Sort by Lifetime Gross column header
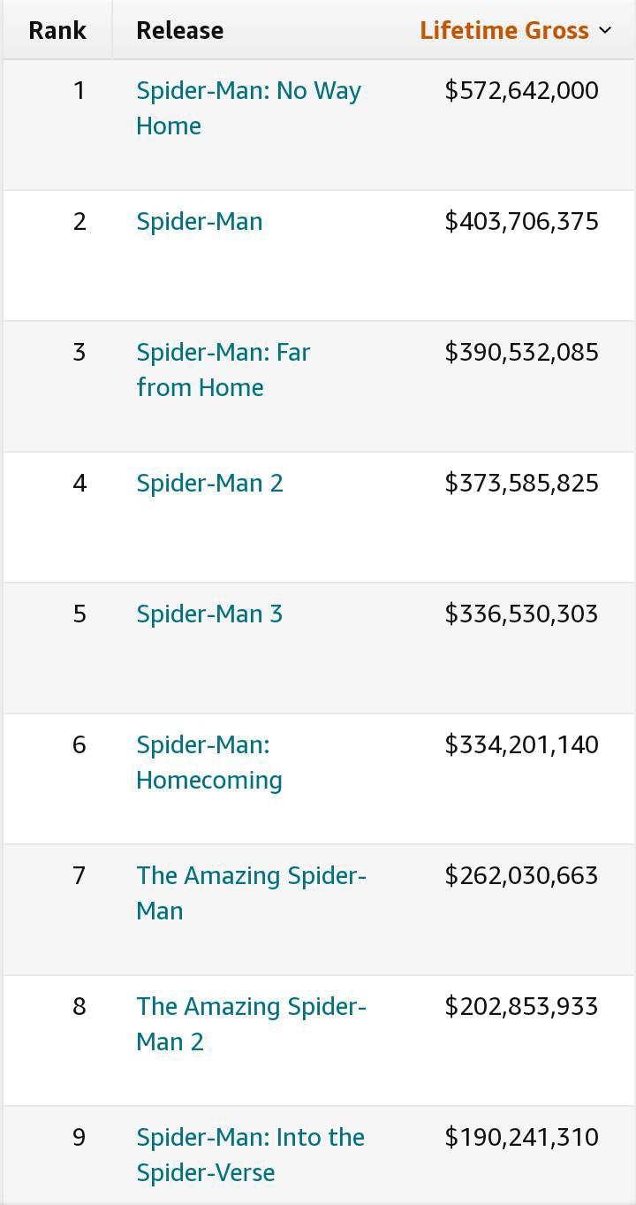 pos(504,30)
